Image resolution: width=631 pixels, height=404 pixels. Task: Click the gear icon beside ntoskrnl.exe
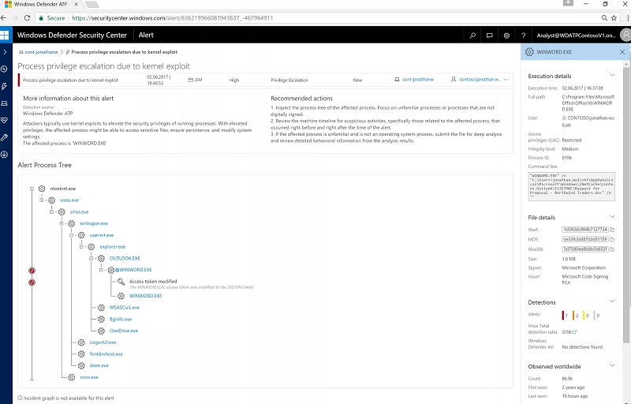click(42, 189)
